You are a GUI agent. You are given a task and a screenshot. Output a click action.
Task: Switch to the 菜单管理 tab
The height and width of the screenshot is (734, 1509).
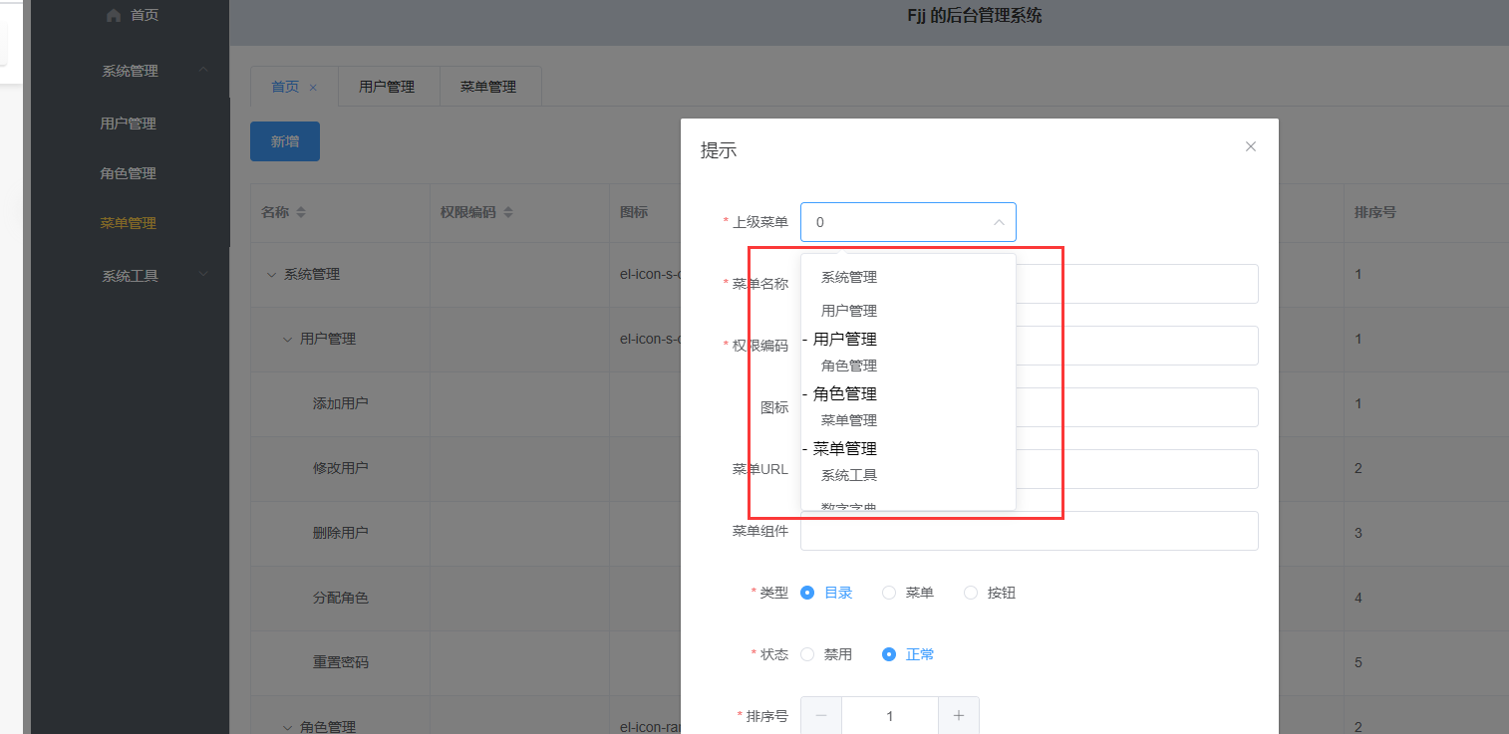pos(489,86)
